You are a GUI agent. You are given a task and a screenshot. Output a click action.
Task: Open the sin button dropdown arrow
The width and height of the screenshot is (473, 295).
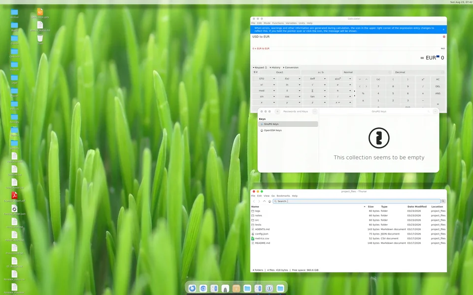pyautogui.click(x=274, y=97)
